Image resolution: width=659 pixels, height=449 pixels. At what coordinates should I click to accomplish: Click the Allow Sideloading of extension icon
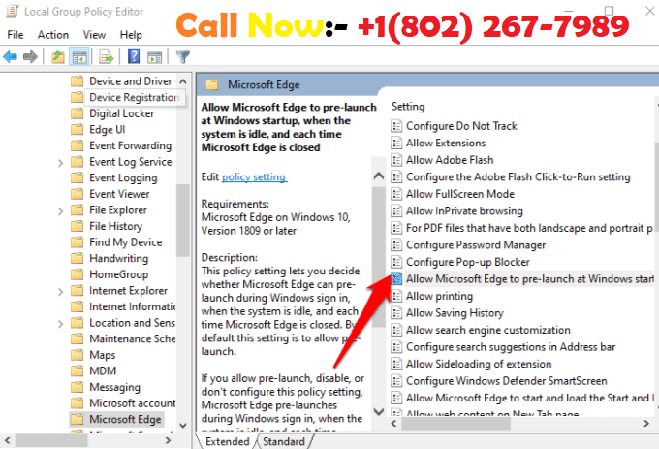pyautogui.click(x=396, y=364)
